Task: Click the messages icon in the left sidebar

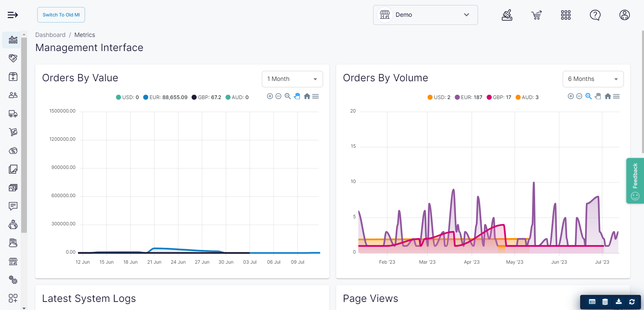Action: [13, 206]
